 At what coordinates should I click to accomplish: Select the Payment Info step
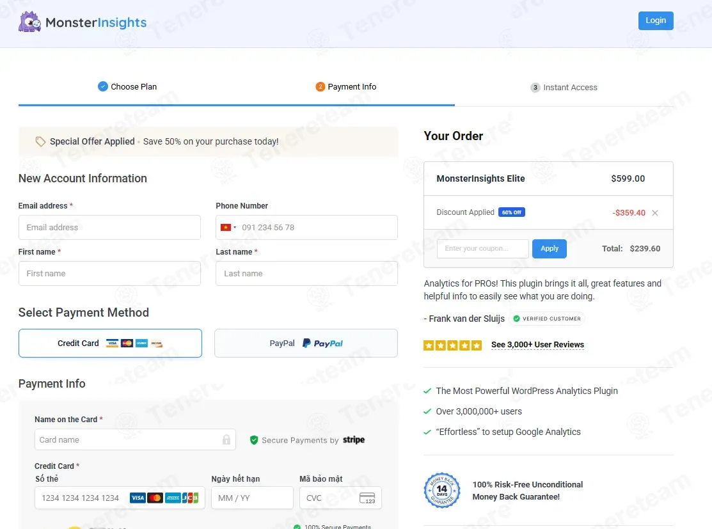[x=346, y=87]
